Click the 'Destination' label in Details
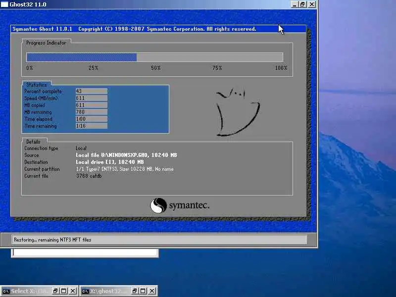The height and width of the screenshot is (297, 396). pyautogui.click(x=36, y=162)
